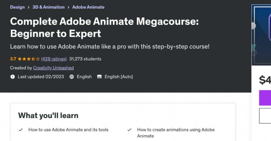Click the globe language icon
The width and height of the screenshot is (271, 141).
[x=71, y=77]
